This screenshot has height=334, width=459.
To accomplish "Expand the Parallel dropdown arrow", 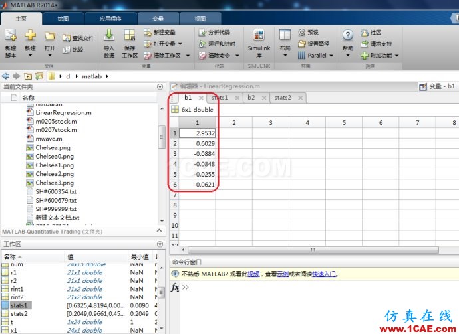I will [x=331, y=56].
